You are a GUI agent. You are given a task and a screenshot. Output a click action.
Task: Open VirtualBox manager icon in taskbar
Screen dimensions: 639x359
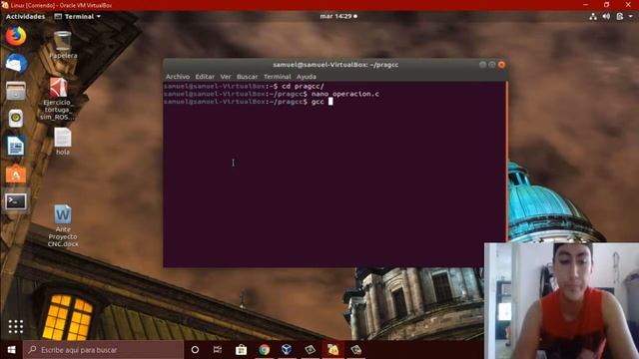[x=287, y=350]
